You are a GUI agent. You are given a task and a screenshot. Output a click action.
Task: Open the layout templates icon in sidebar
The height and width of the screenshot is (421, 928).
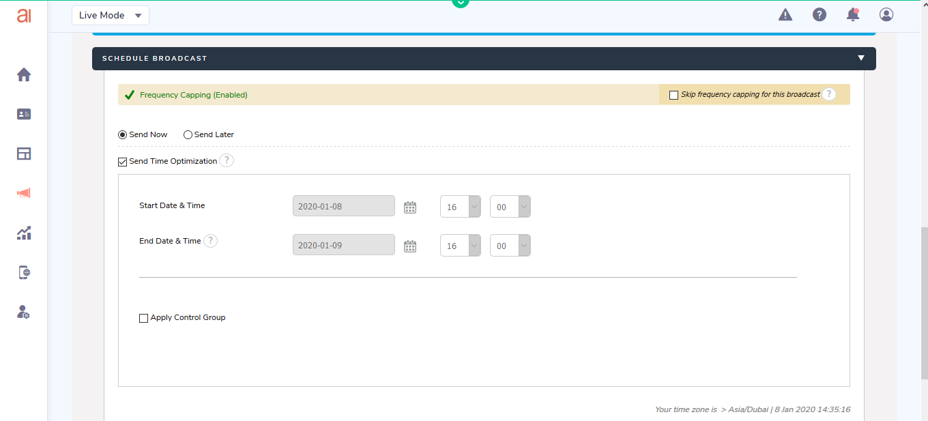click(24, 154)
